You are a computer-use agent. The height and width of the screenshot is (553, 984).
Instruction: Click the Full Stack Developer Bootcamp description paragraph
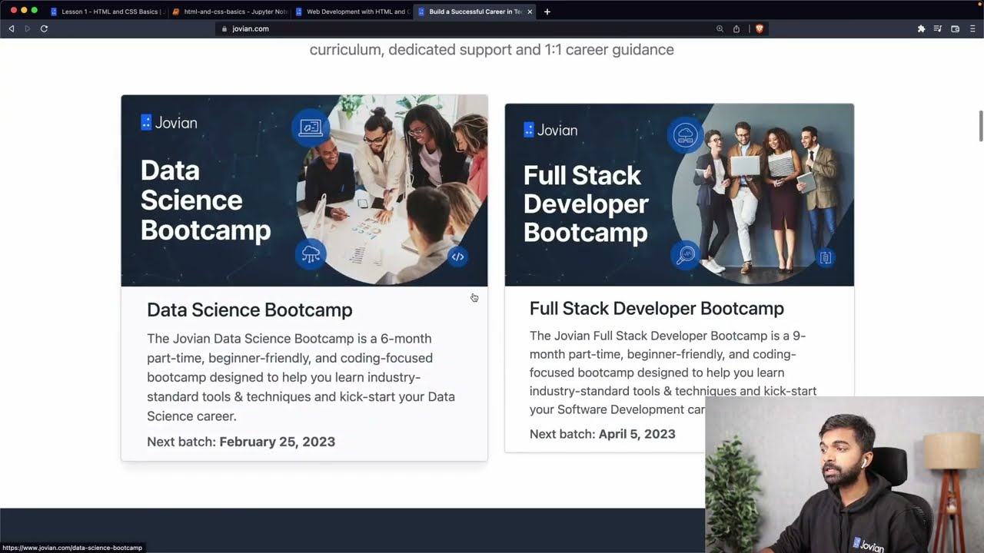tap(673, 373)
